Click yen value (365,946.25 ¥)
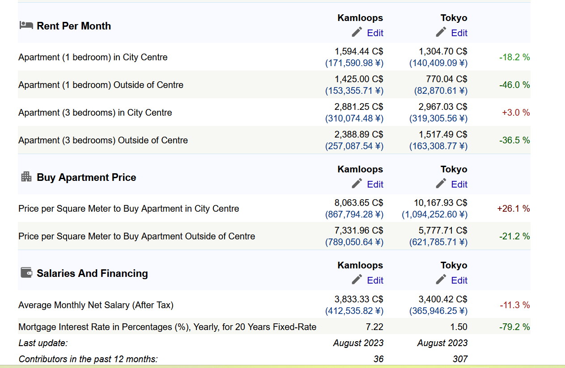Image resolution: width=565 pixels, height=368 pixels. tap(438, 311)
